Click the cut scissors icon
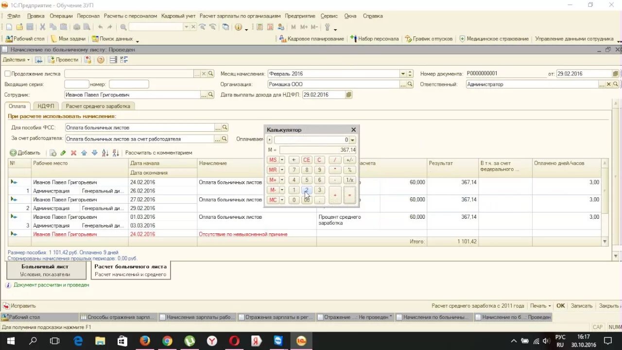622x350 pixels. tap(42, 27)
